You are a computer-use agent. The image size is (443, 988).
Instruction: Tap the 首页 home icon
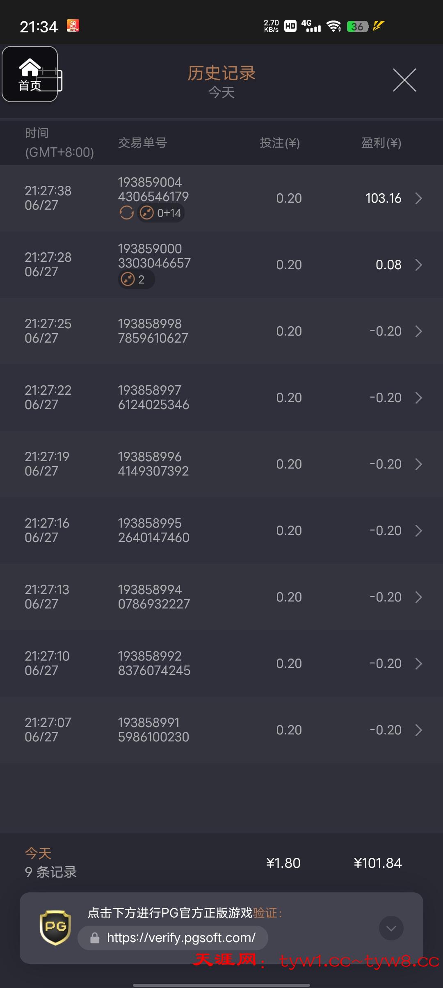[x=30, y=74]
